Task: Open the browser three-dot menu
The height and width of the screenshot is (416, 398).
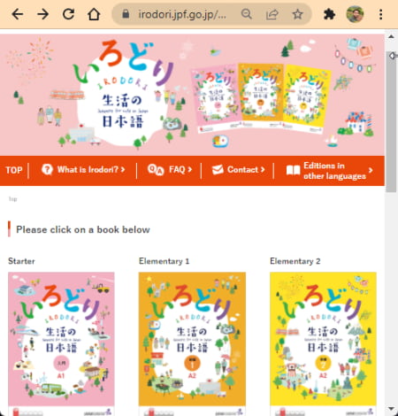Action: 381,14
